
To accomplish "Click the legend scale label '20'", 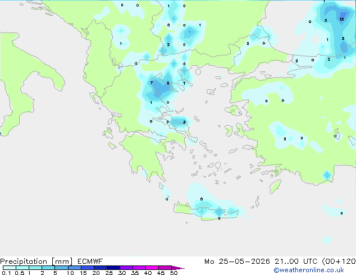I will [96, 273].
